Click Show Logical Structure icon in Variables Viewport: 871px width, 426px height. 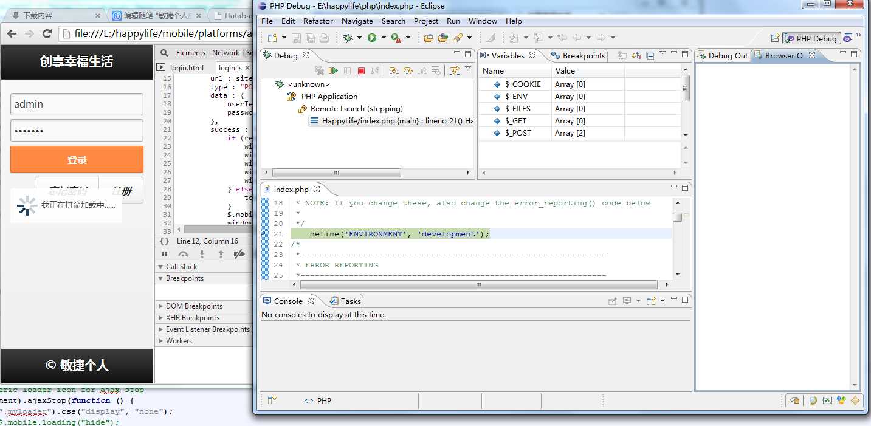[x=636, y=55]
